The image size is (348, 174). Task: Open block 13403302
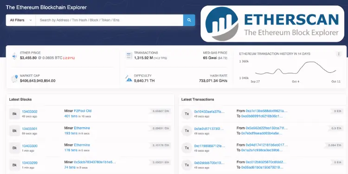pyautogui.click(x=30, y=112)
